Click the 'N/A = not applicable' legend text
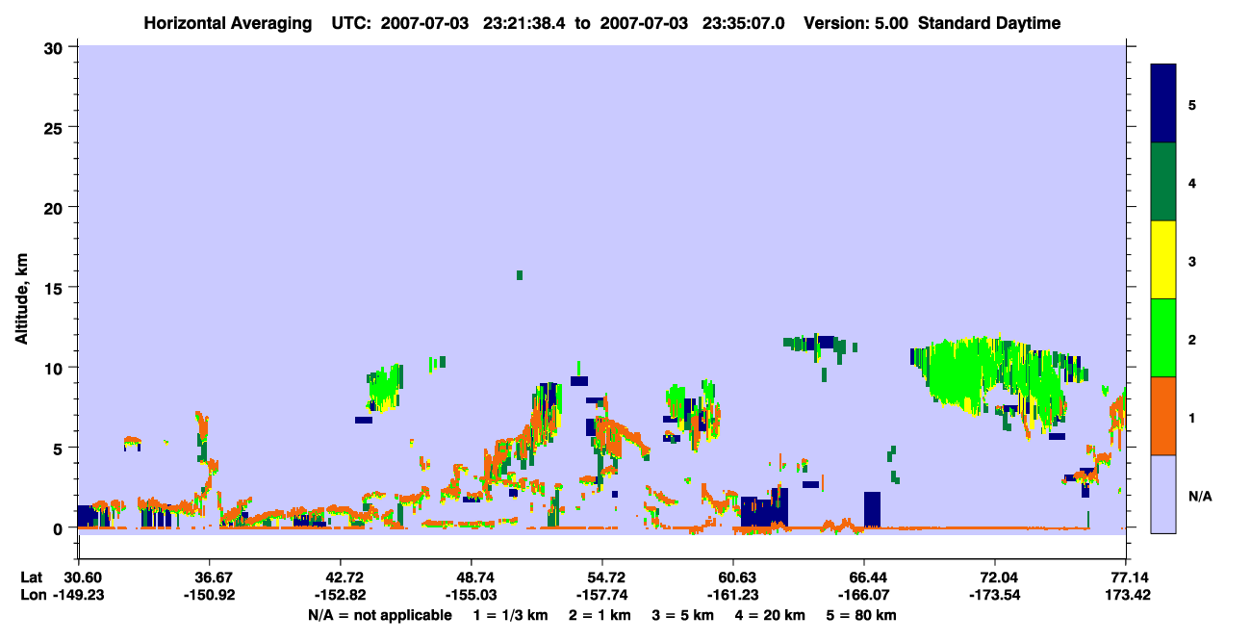Image resolution: width=1251 pixels, height=642 pixels. point(380,615)
